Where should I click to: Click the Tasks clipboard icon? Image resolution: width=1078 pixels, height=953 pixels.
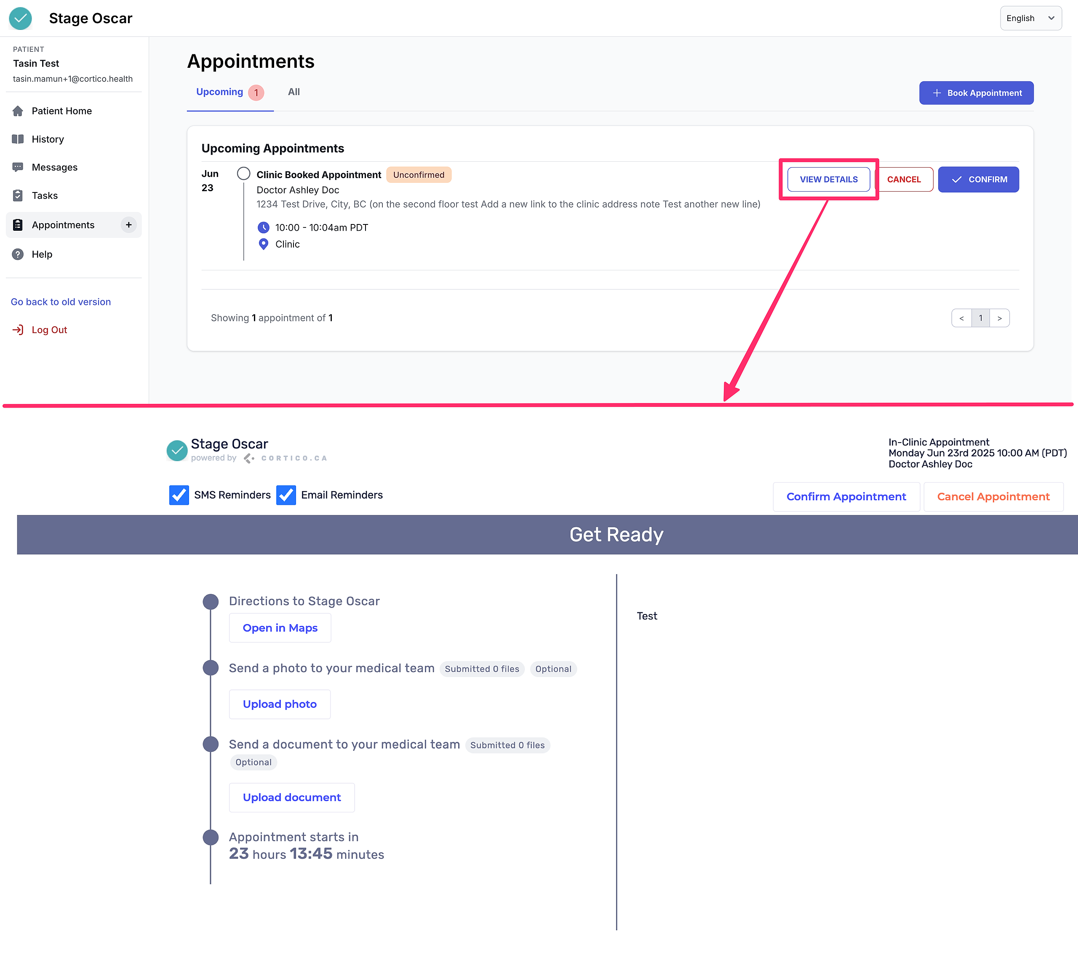pos(18,196)
